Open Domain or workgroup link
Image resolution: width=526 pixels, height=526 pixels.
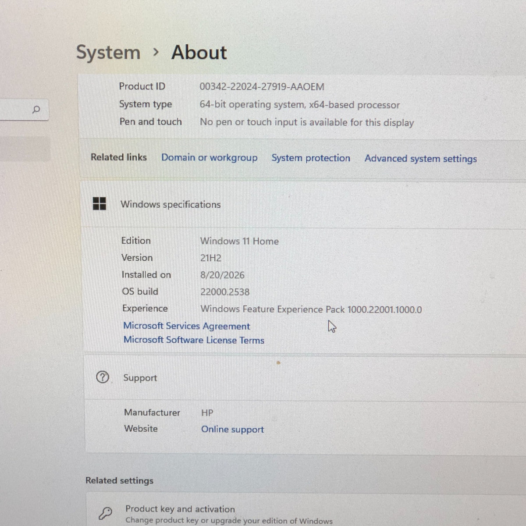210,157
